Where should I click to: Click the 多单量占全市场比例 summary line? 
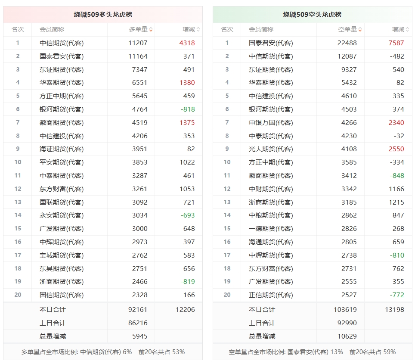pos(103,352)
